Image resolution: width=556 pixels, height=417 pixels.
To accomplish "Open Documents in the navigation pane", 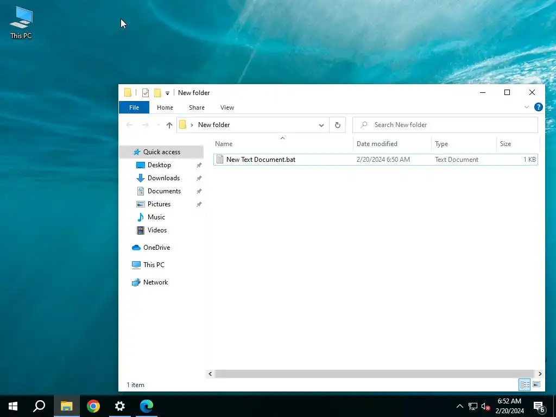I will point(164,191).
